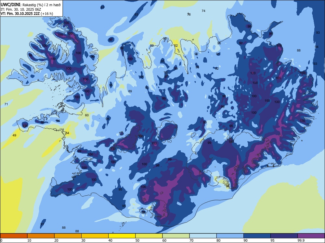Click the '20' label of the color scale
This screenshot has width=325, height=243.
56,240
